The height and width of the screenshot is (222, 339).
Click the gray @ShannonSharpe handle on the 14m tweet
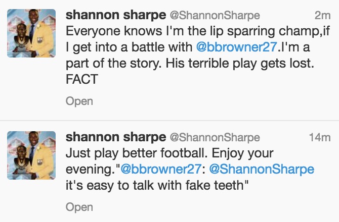point(215,137)
